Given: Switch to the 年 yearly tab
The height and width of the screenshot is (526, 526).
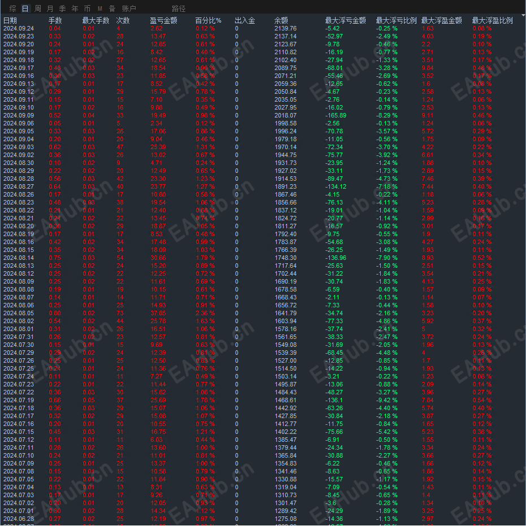Looking at the screenshot, I should (x=75, y=8).
